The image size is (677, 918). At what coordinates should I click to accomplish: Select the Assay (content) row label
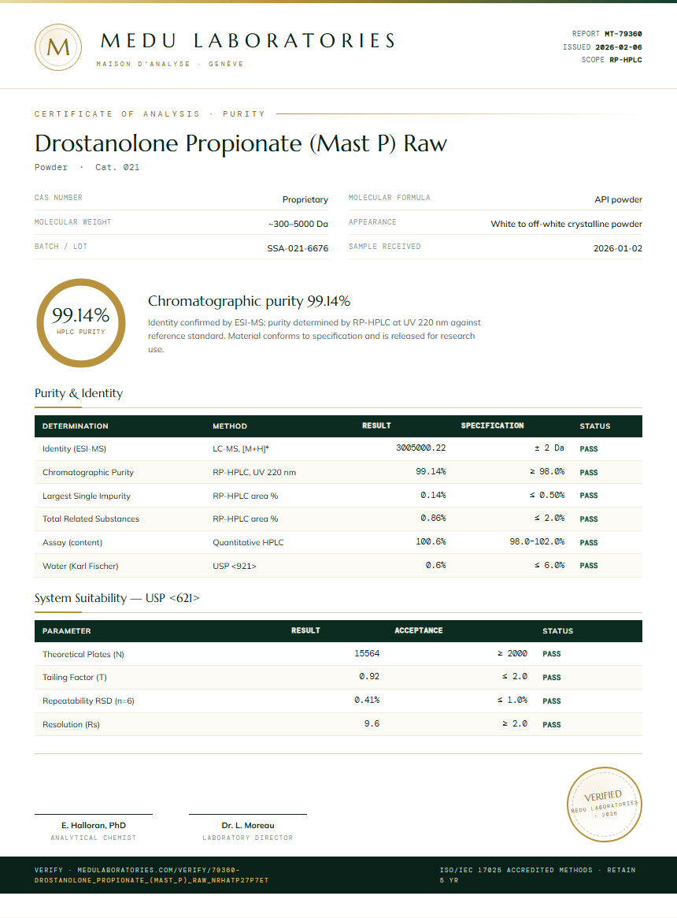tap(72, 543)
